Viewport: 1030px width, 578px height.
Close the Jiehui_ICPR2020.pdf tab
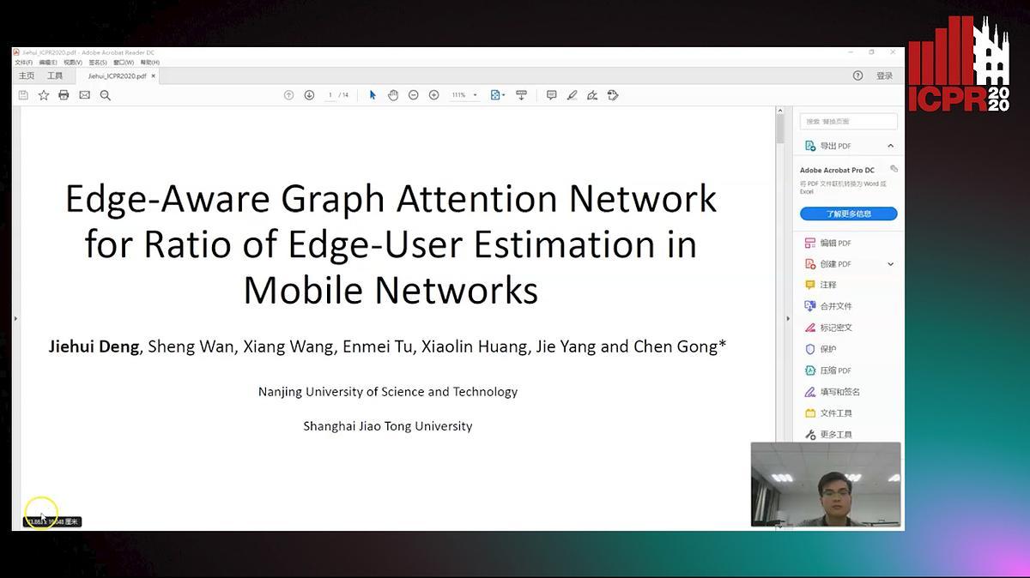[x=154, y=76]
